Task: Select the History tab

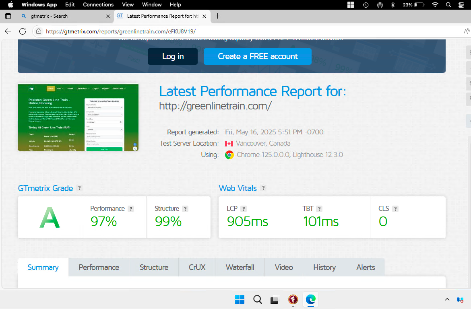Action: pos(324,268)
